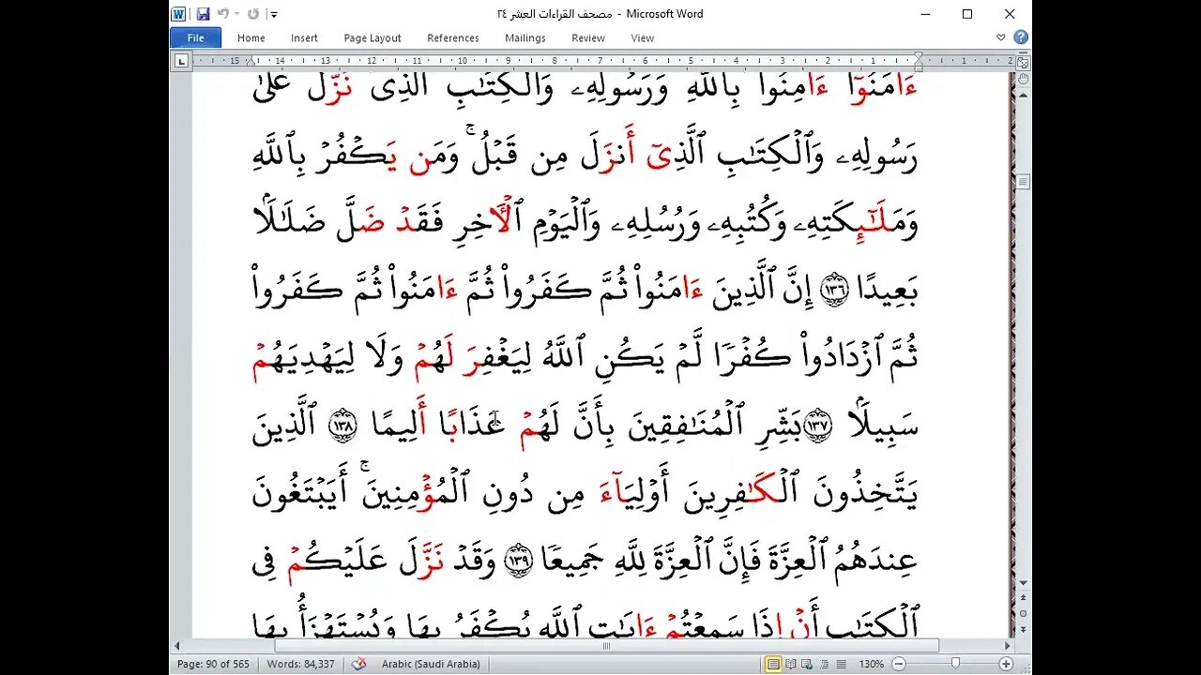Click the horizontal scrollbar right arrow
Image resolution: width=1201 pixels, height=675 pixels.
(1008, 646)
